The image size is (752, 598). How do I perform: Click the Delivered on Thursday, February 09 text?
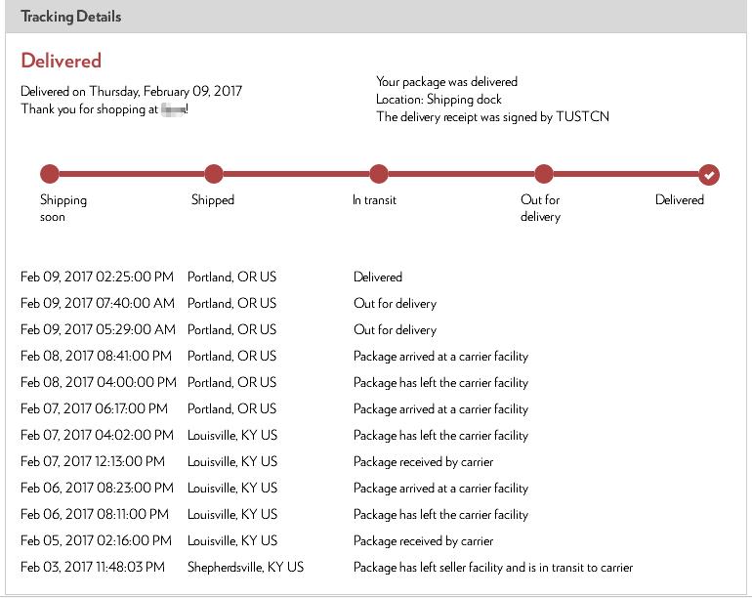pos(131,91)
